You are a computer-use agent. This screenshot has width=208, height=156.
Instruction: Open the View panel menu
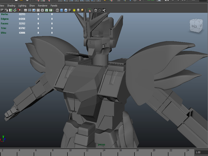coord(2,6)
